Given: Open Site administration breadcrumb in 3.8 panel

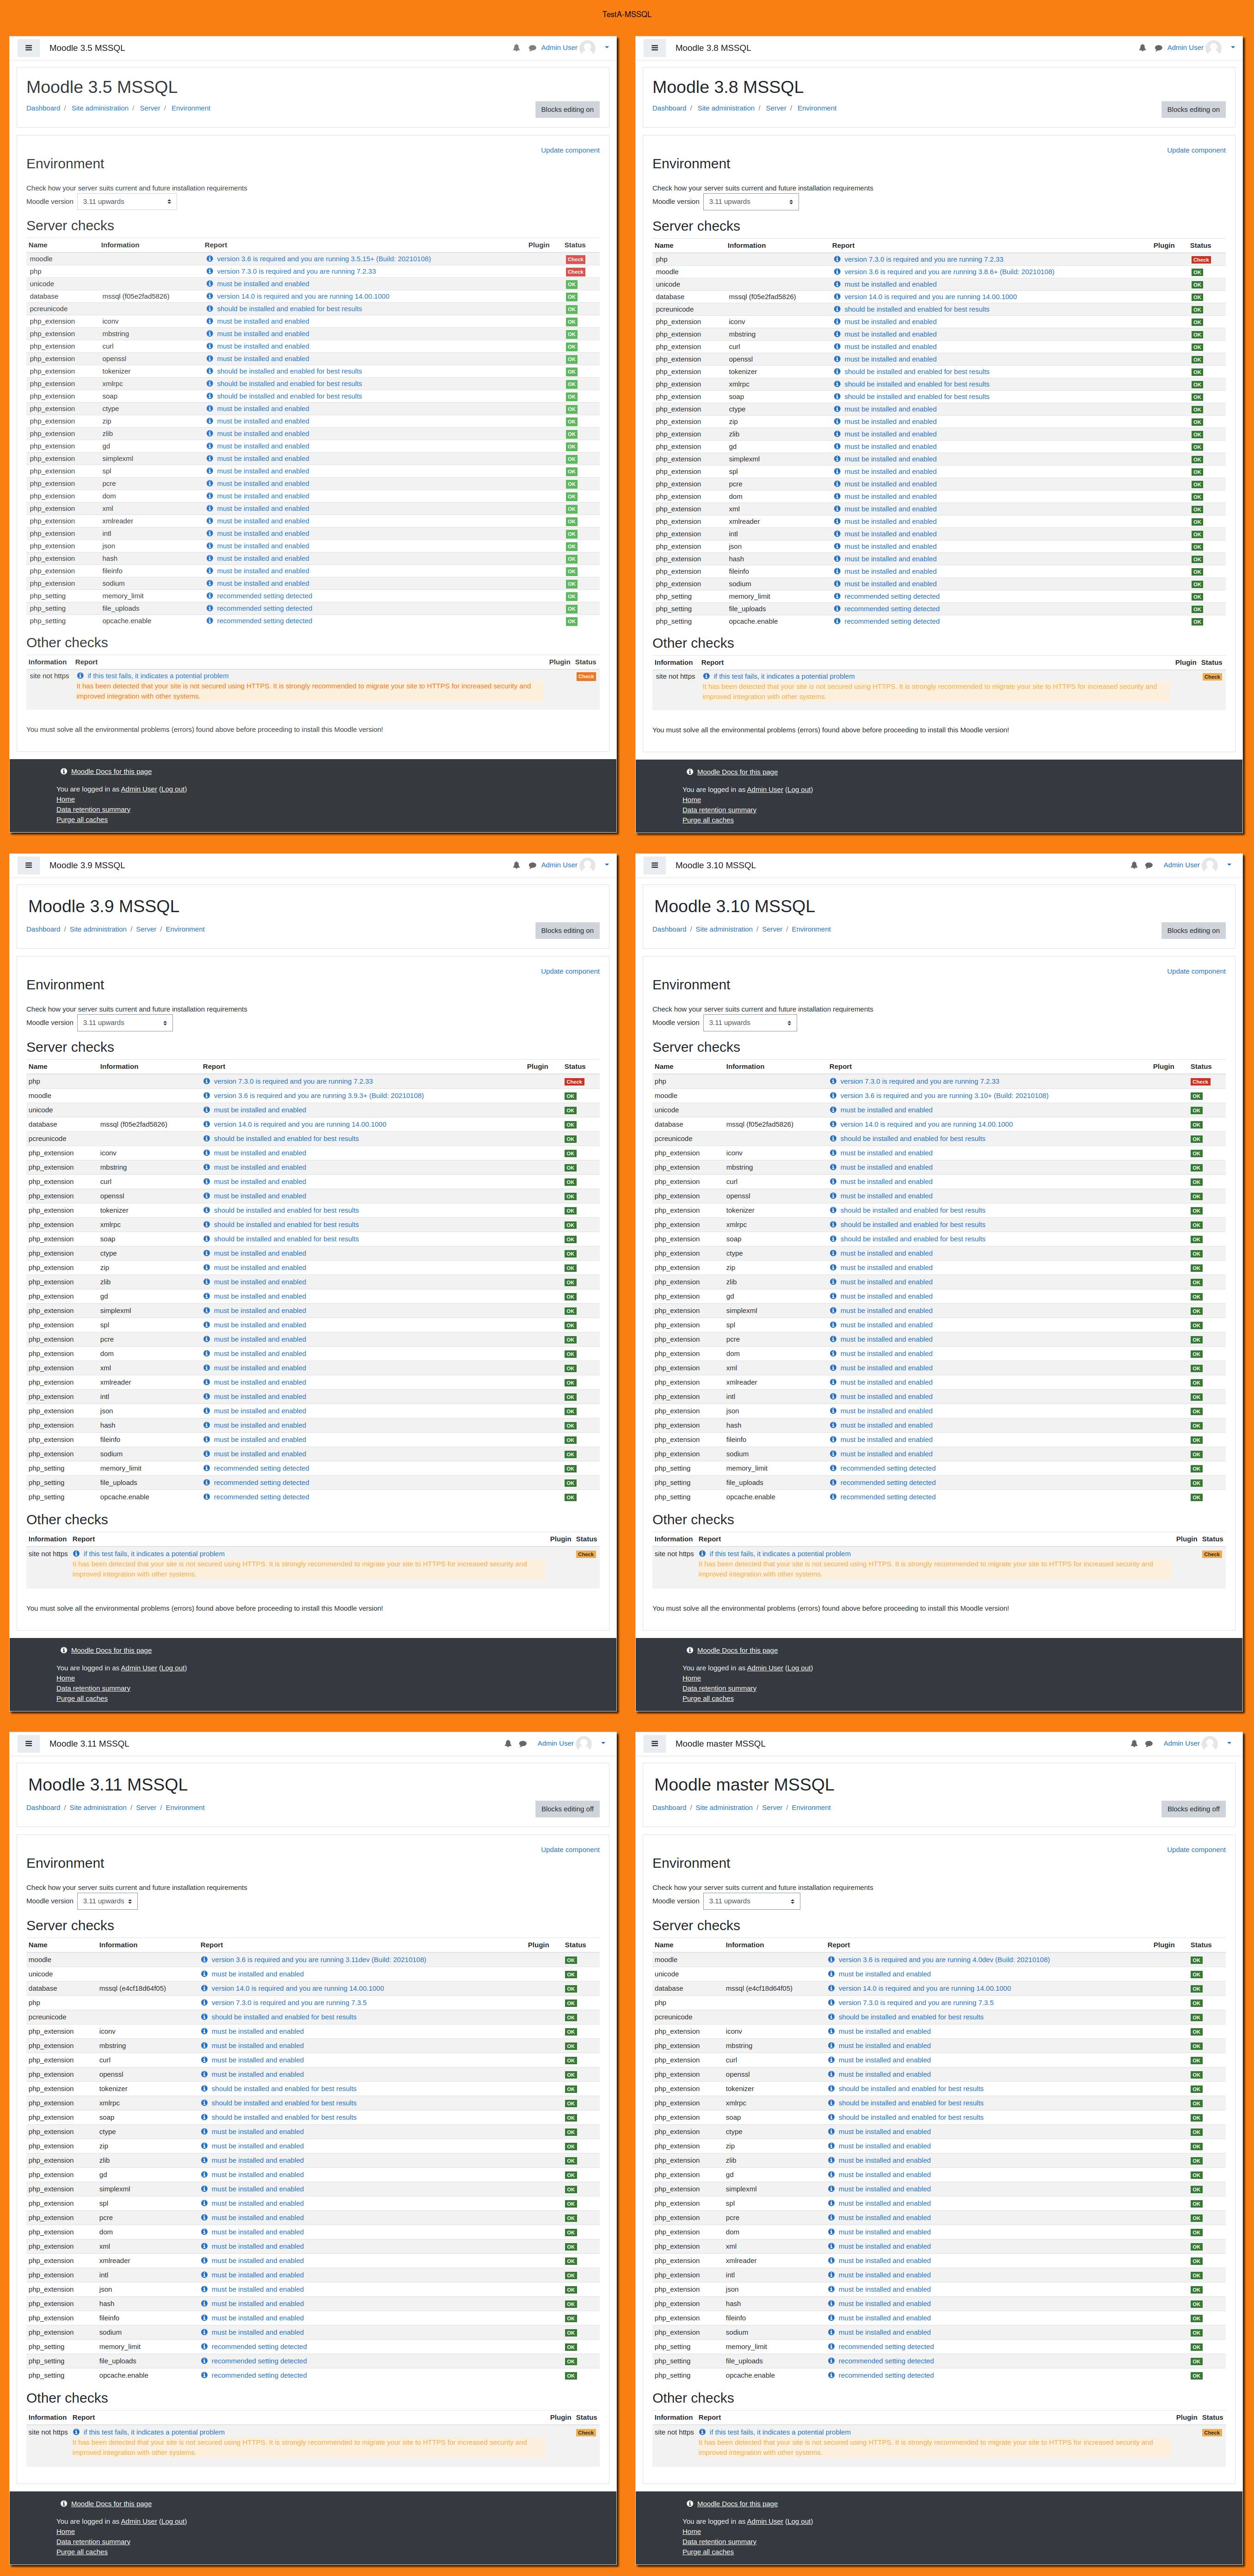Looking at the screenshot, I should click(726, 108).
